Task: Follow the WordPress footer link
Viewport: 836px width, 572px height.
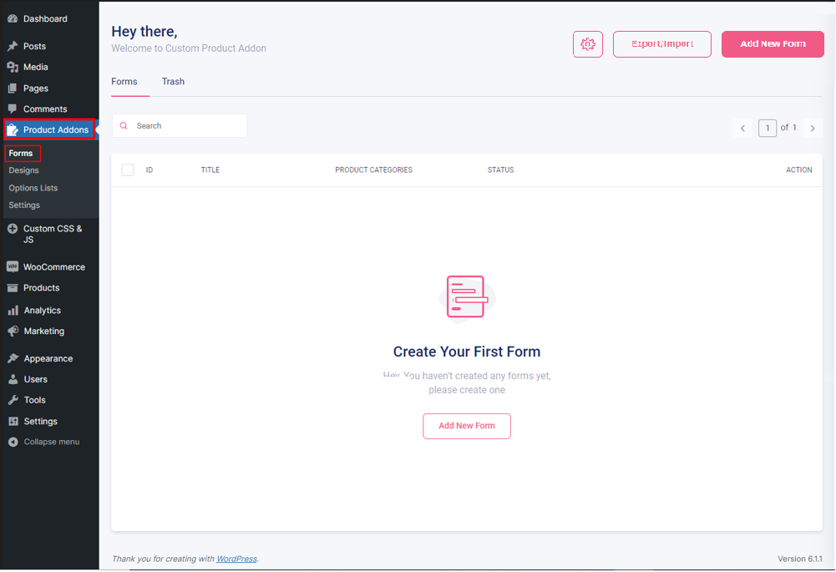Action: (236, 559)
